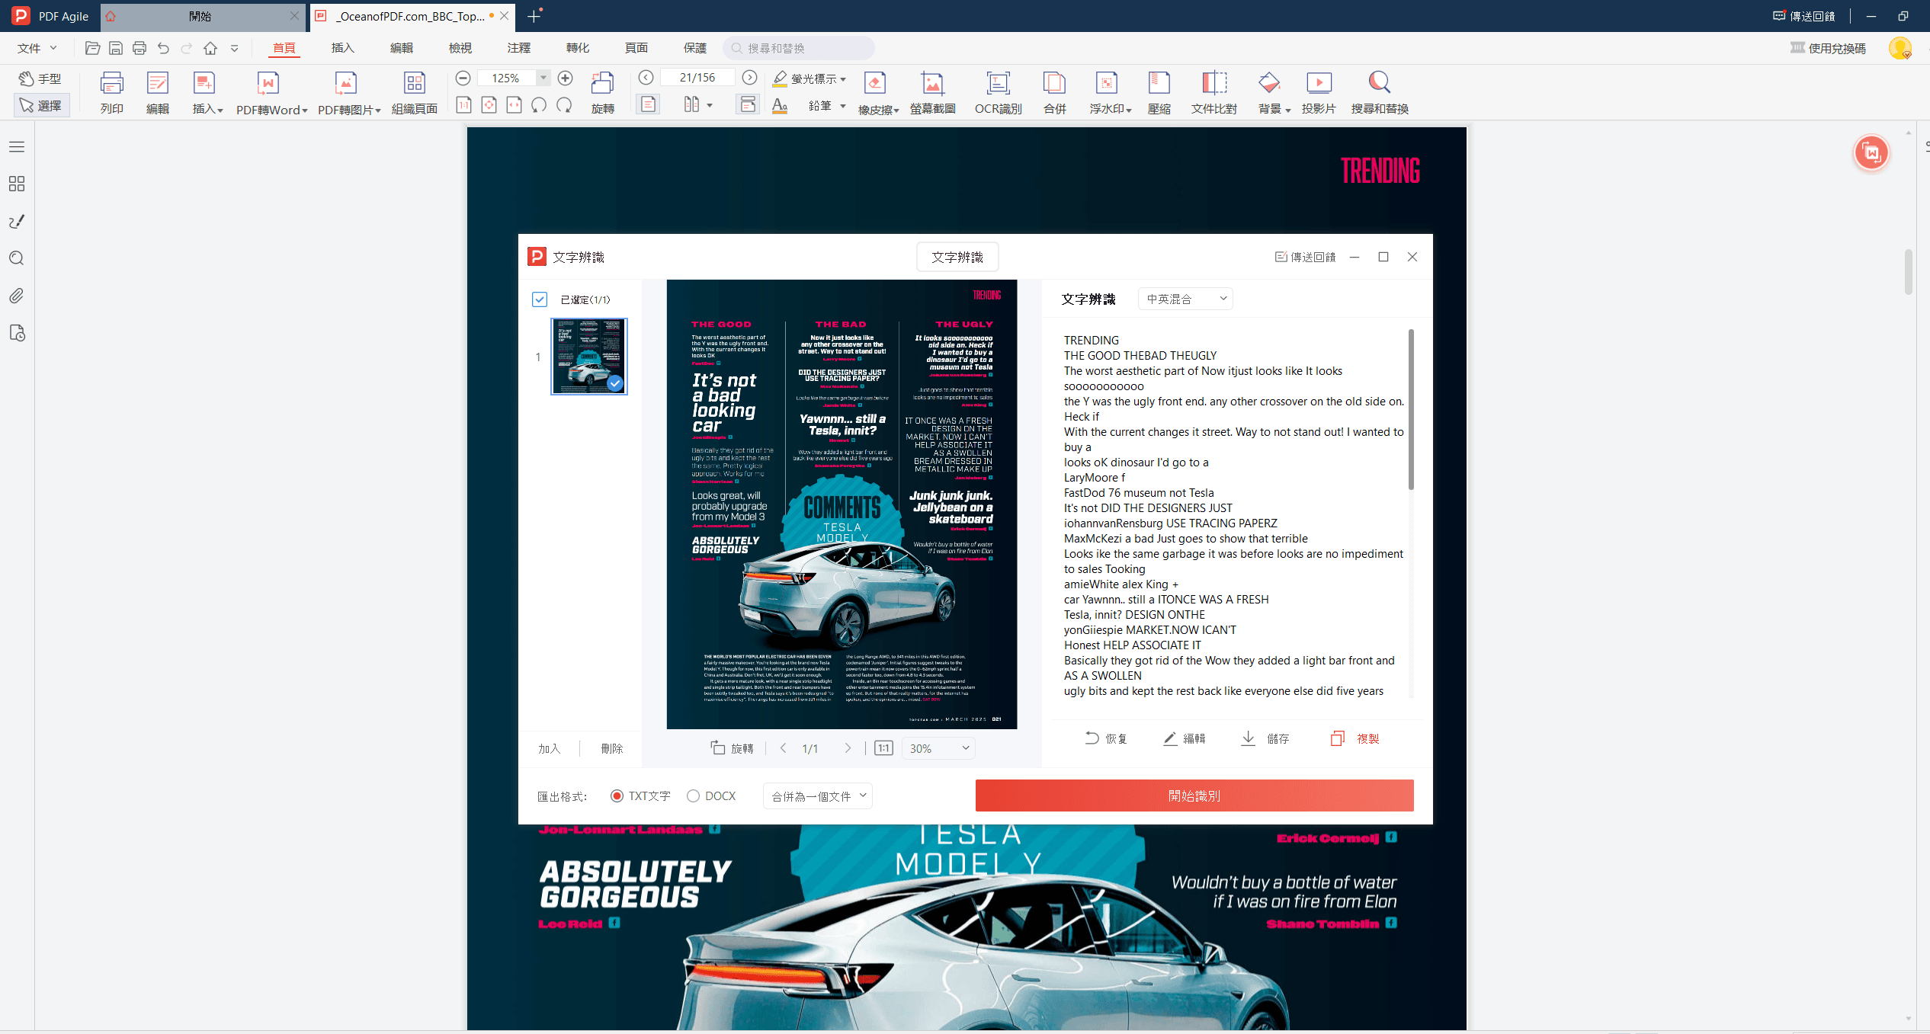Open the 30% zoom dropdown in OCR dialog
This screenshot has height=1034, width=1930.
(x=938, y=748)
